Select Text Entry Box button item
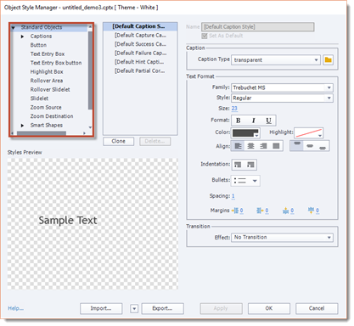The width and height of the screenshot is (354, 326). tap(56, 63)
